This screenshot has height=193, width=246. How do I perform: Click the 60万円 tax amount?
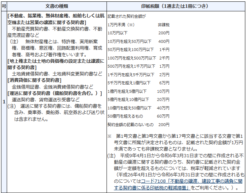click(163, 116)
